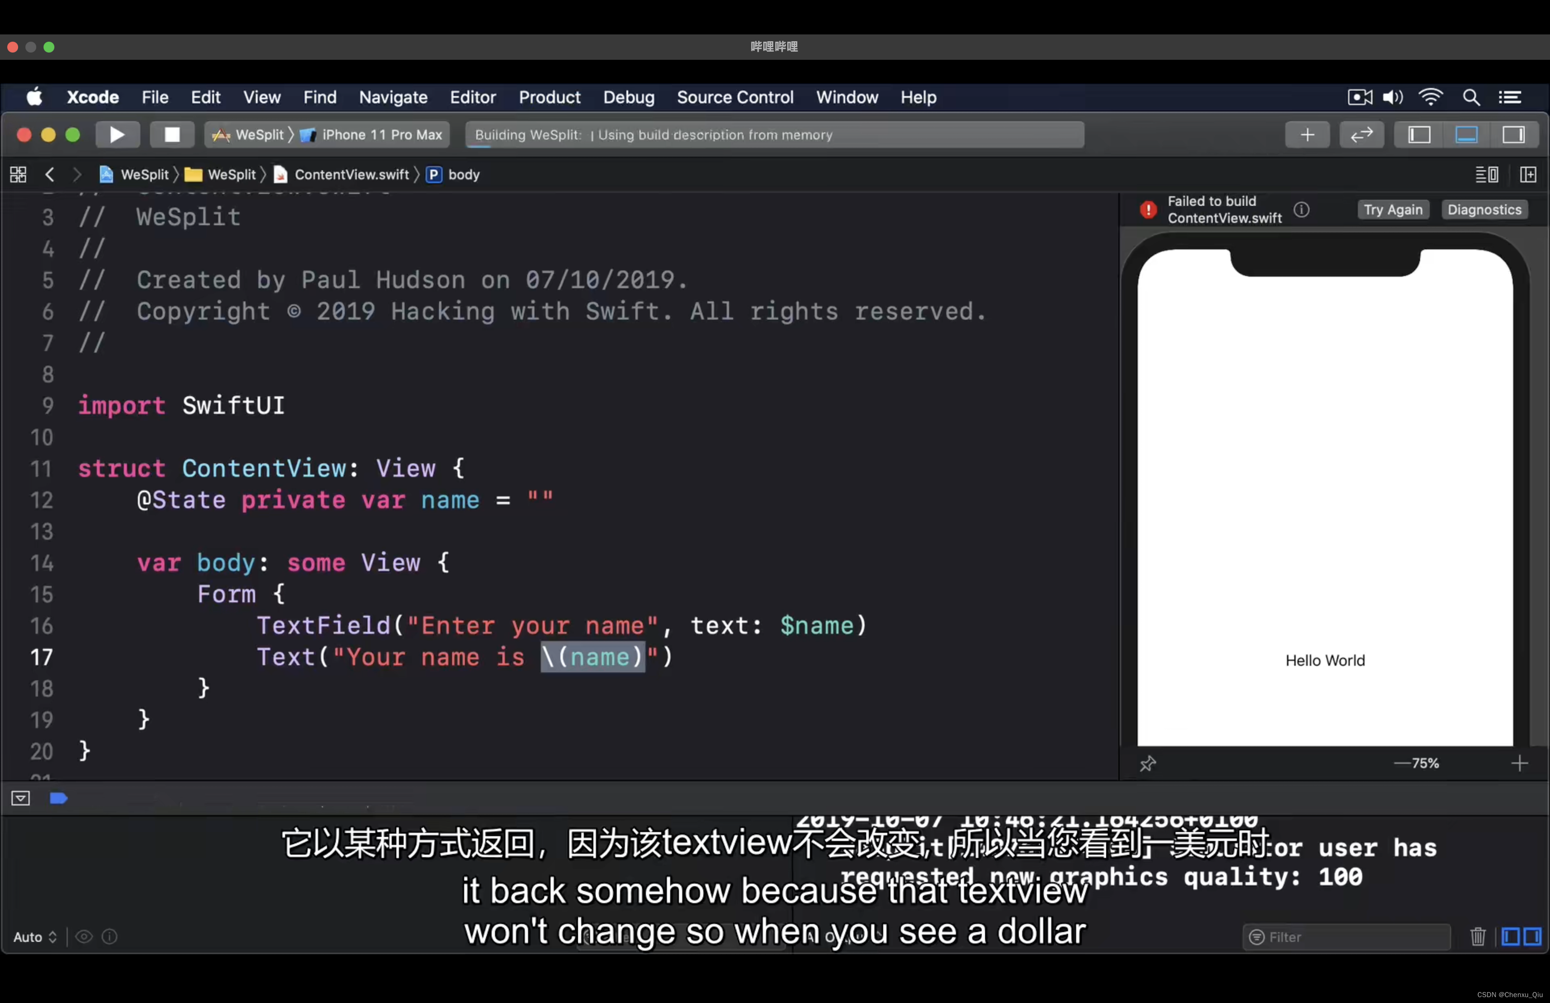Open the Auto variables scope dropdown

tap(35, 936)
